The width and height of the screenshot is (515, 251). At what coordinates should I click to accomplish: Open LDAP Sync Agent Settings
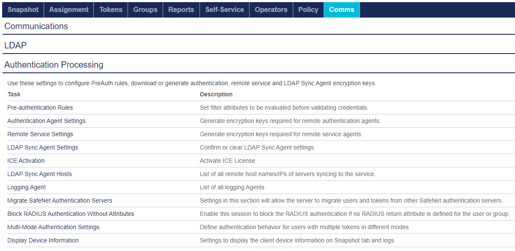pos(43,147)
